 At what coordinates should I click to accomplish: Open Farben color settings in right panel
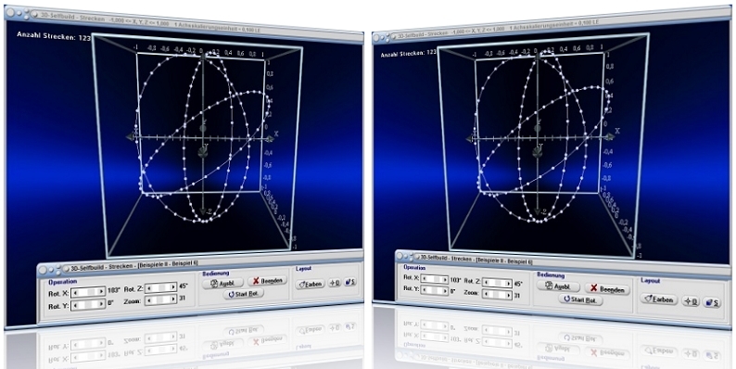[x=659, y=299]
